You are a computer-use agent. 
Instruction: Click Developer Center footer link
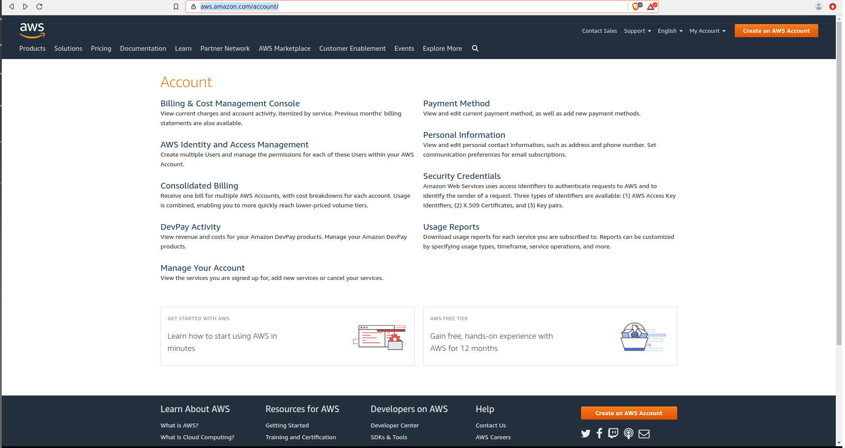[x=394, y=425]
